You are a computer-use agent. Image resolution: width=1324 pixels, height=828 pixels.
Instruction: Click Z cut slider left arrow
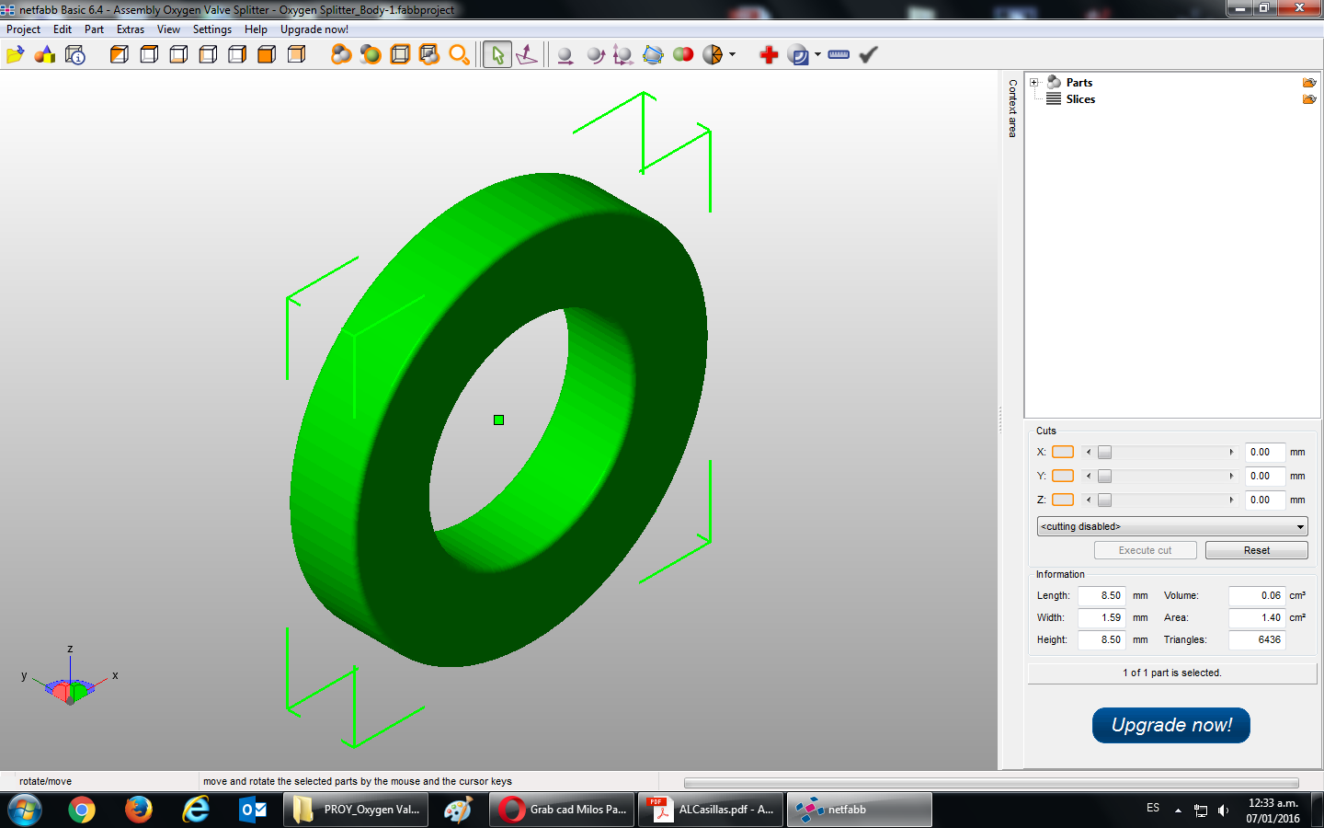tap(1089, 500)
